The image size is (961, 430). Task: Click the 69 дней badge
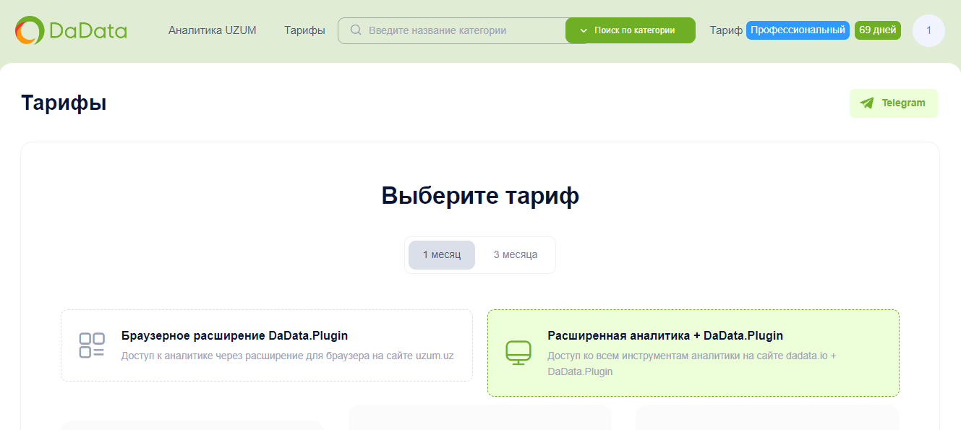(x=878, y=30)
